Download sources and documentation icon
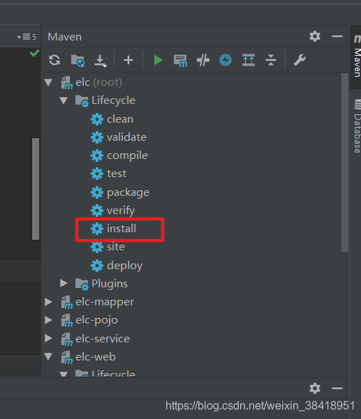Viewport: 361px width, 419px height. [101, 61]
